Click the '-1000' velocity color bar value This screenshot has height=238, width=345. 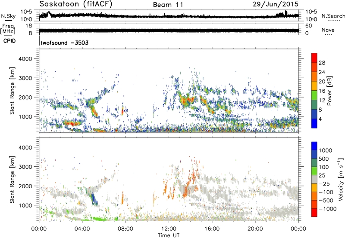click(x=327, y=209)
